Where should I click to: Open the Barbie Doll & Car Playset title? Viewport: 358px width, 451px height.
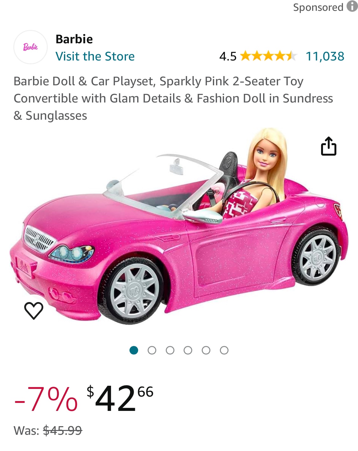point(173,98)
